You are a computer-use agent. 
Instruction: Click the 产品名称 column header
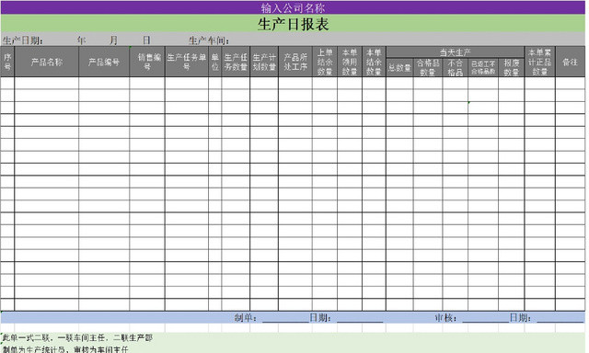tap(47, 62)
